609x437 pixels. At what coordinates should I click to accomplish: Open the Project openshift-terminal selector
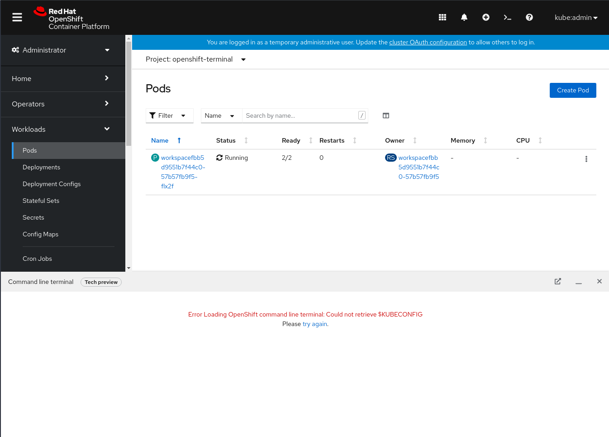(x=195, y=59)
